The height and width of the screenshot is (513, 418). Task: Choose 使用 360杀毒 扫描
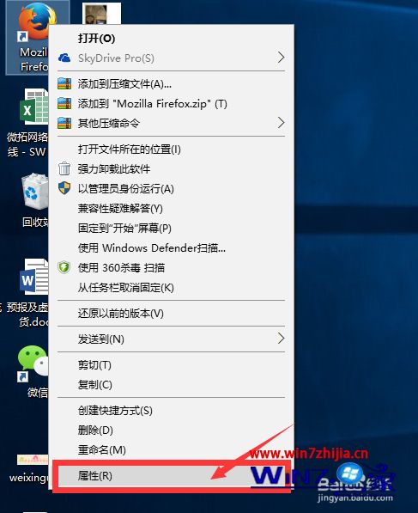coord(172,267)
